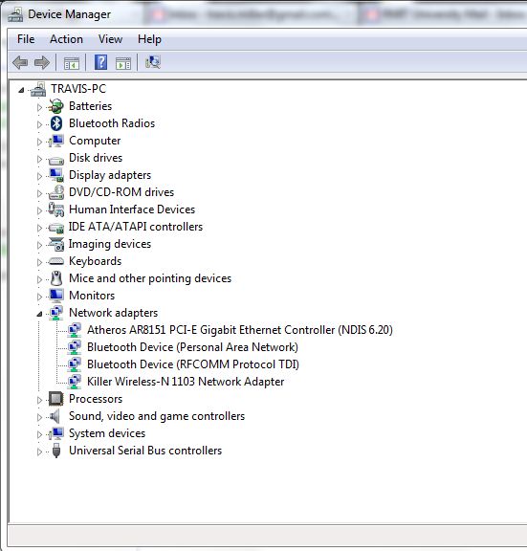The image size is (527, 551).
Task: Click the Display adapters icon
Action: click(x=56, y=175)
